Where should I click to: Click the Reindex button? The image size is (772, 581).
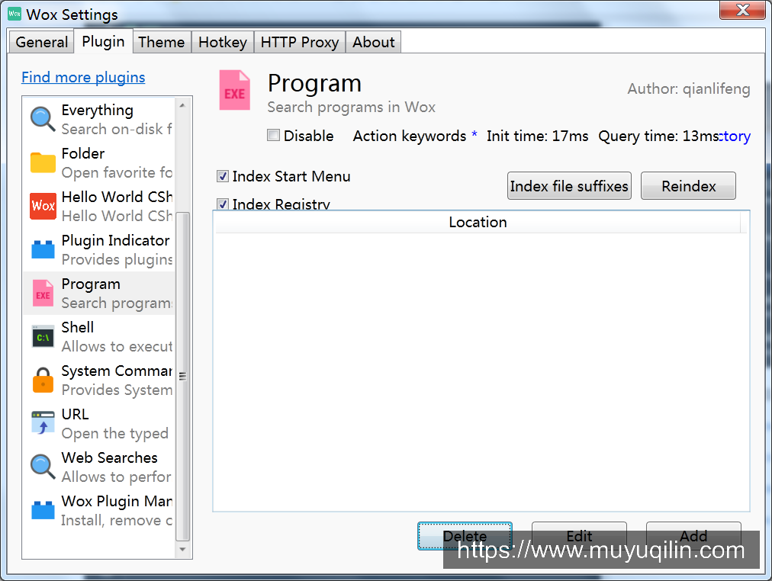tap(688, 186)
